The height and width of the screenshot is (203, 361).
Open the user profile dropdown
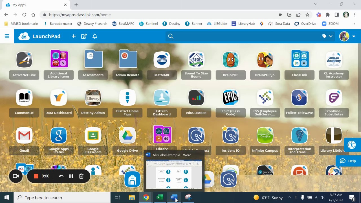click(354, 36)
